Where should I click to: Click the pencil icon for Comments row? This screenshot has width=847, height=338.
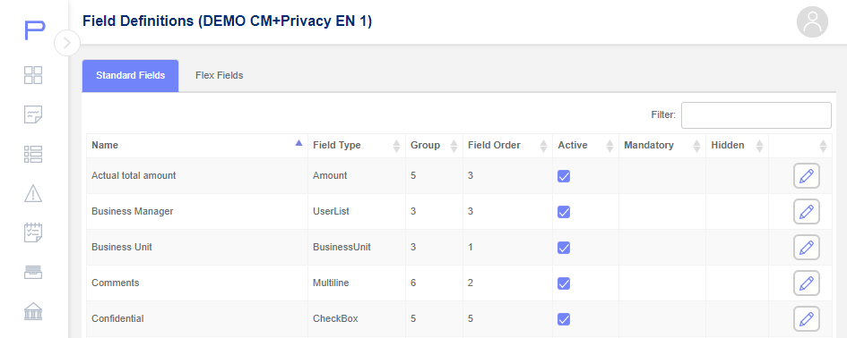coord(807,283)
